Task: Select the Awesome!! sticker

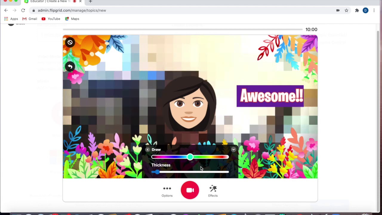Action: click(x=270, y=96)
